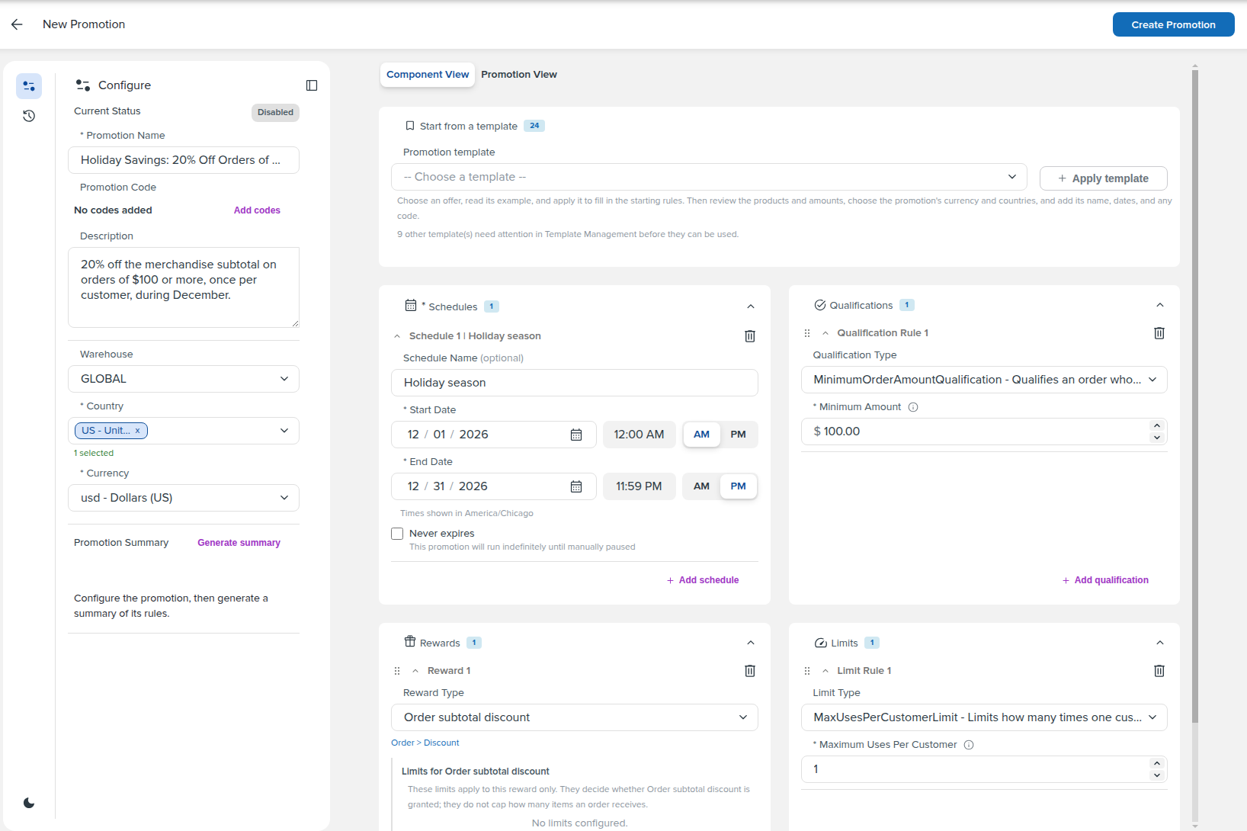This screenshot has width=1247, height=831.
Task: Delete Qualification Rule 1
Action: [1159, 333]
